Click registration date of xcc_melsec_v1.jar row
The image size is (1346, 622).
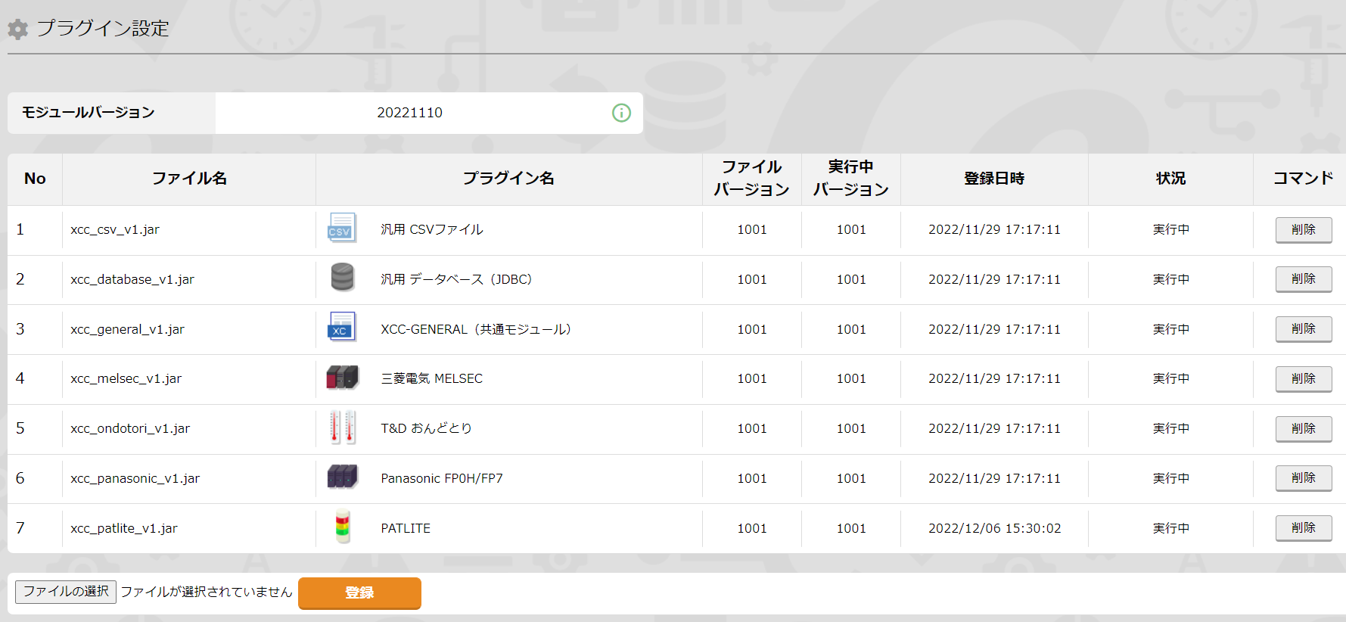coord(994,378)
